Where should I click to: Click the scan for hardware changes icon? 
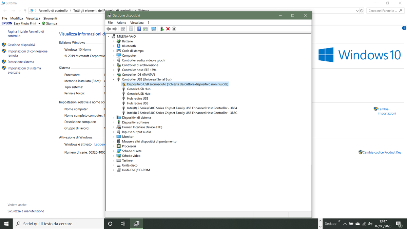154,29
